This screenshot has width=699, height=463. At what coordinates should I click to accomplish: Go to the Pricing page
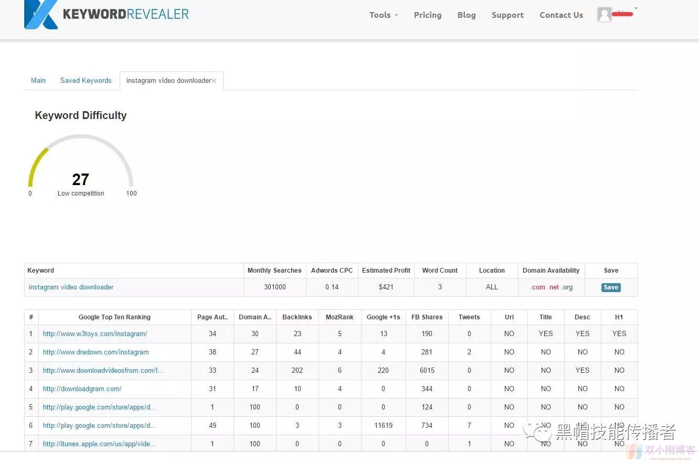428,15
